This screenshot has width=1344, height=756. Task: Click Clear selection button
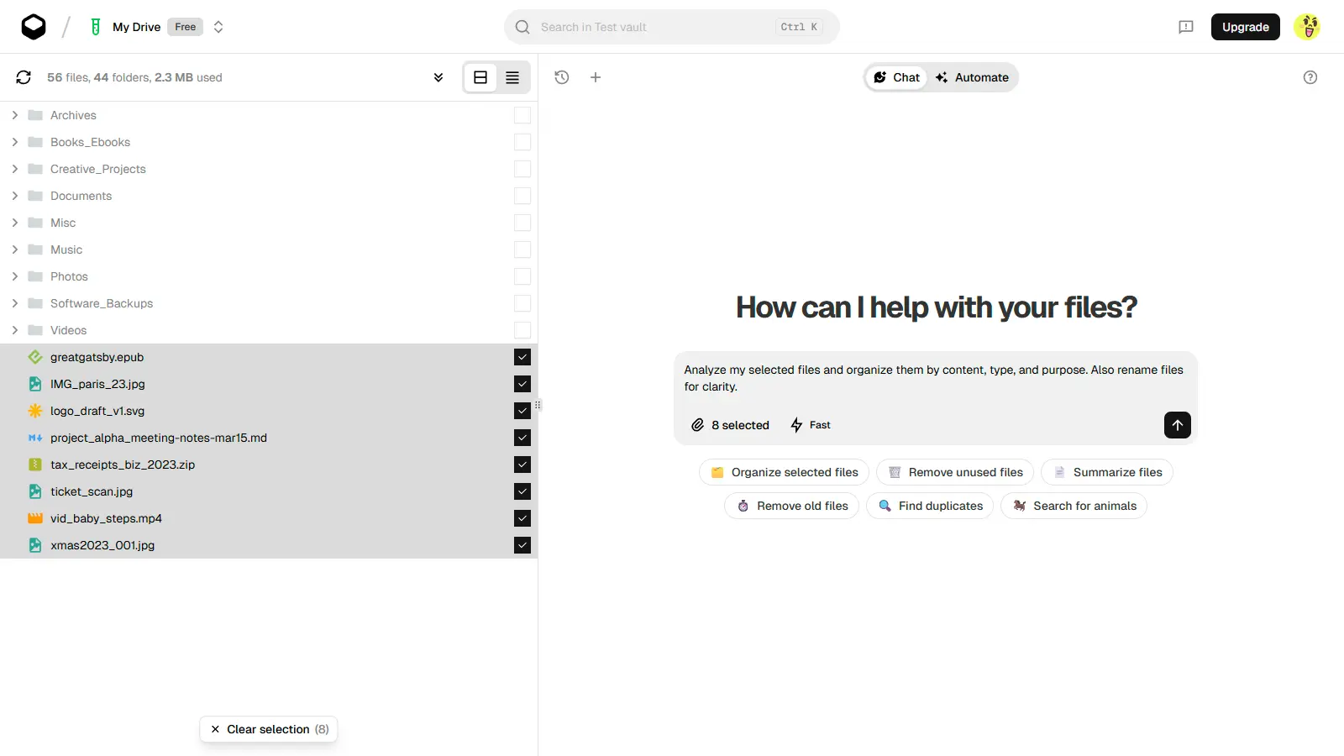click(269, 729)
